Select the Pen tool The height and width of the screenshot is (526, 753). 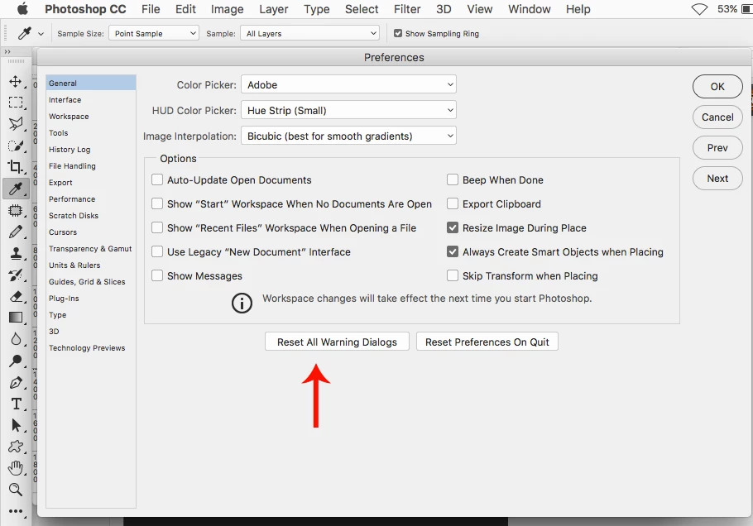[x=16, y=382]
